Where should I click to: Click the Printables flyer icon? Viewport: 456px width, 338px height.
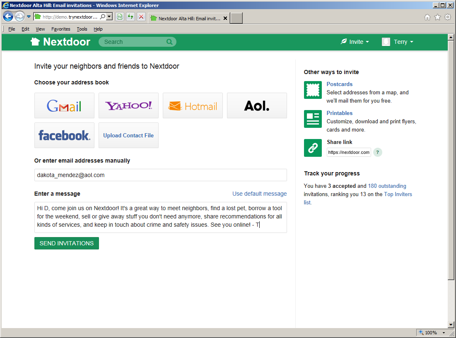313,119
